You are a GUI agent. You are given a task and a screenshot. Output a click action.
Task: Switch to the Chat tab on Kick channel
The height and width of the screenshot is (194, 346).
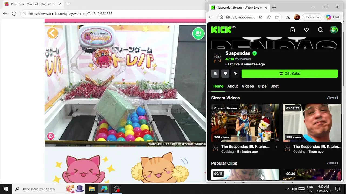click(x=274, y=86)
